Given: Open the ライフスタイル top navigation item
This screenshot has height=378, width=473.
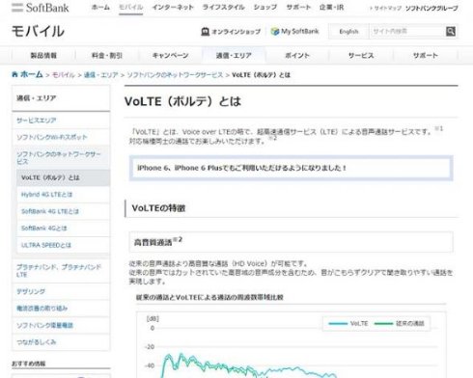Looking at the screenshot, I should pos(223,8).
